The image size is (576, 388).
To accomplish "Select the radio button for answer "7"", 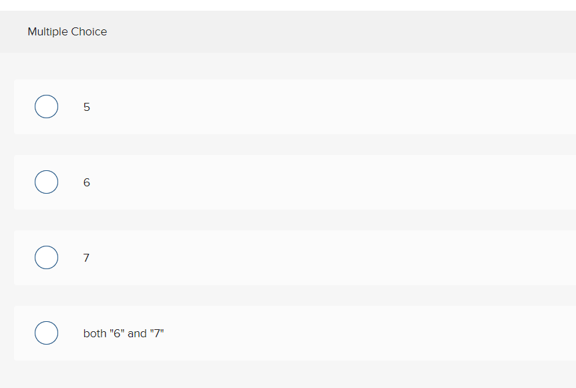I will [x=46, y=257].
